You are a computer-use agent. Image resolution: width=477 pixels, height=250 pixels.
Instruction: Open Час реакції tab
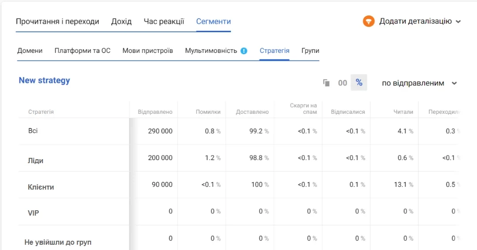coord(164,21)
